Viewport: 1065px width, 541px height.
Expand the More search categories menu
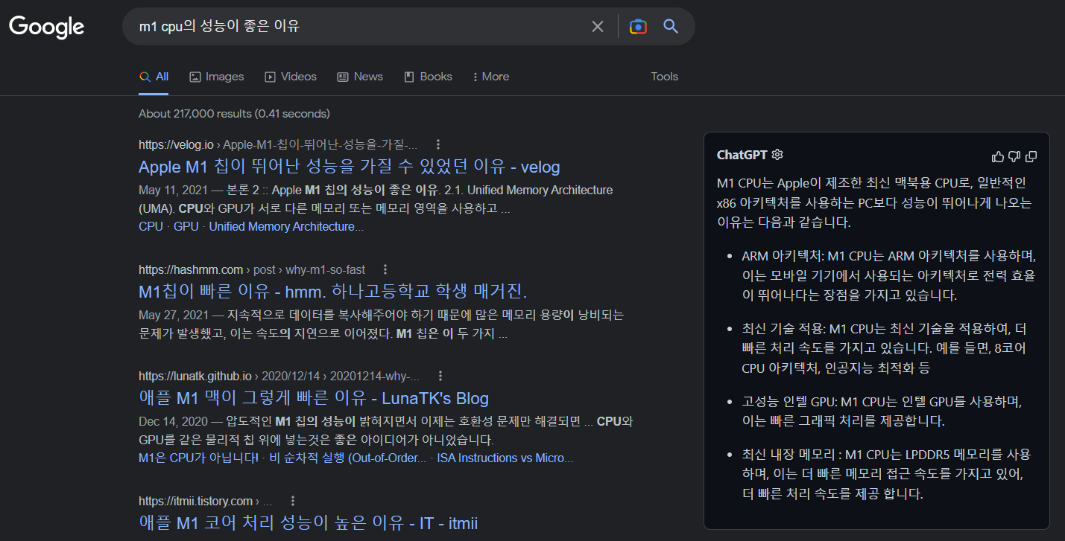491,77
